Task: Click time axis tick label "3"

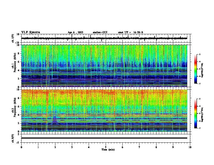Action: (72, 147)
